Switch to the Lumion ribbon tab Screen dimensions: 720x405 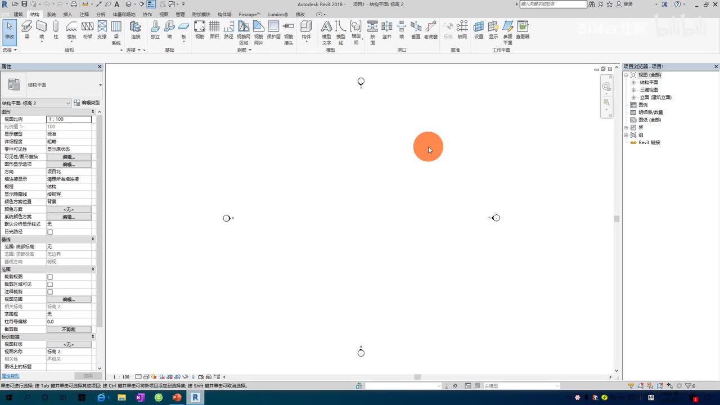(278, 14)
